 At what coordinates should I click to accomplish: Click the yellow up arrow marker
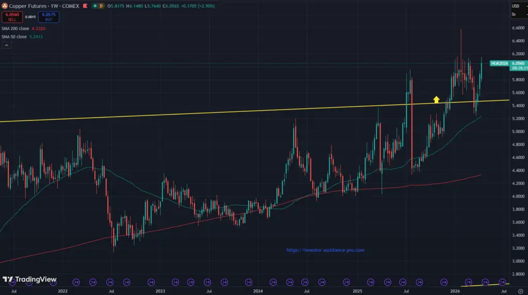(436, 100)
